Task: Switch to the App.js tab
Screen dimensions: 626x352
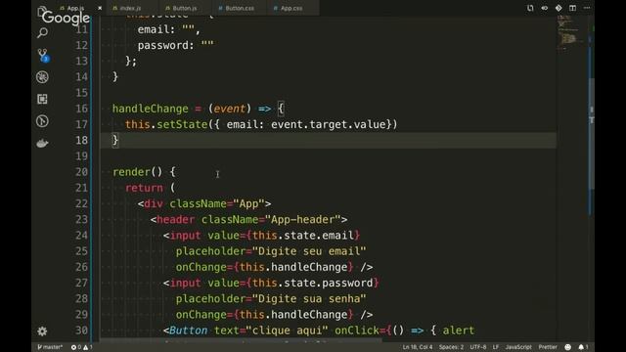Action: tap(75, 8)
